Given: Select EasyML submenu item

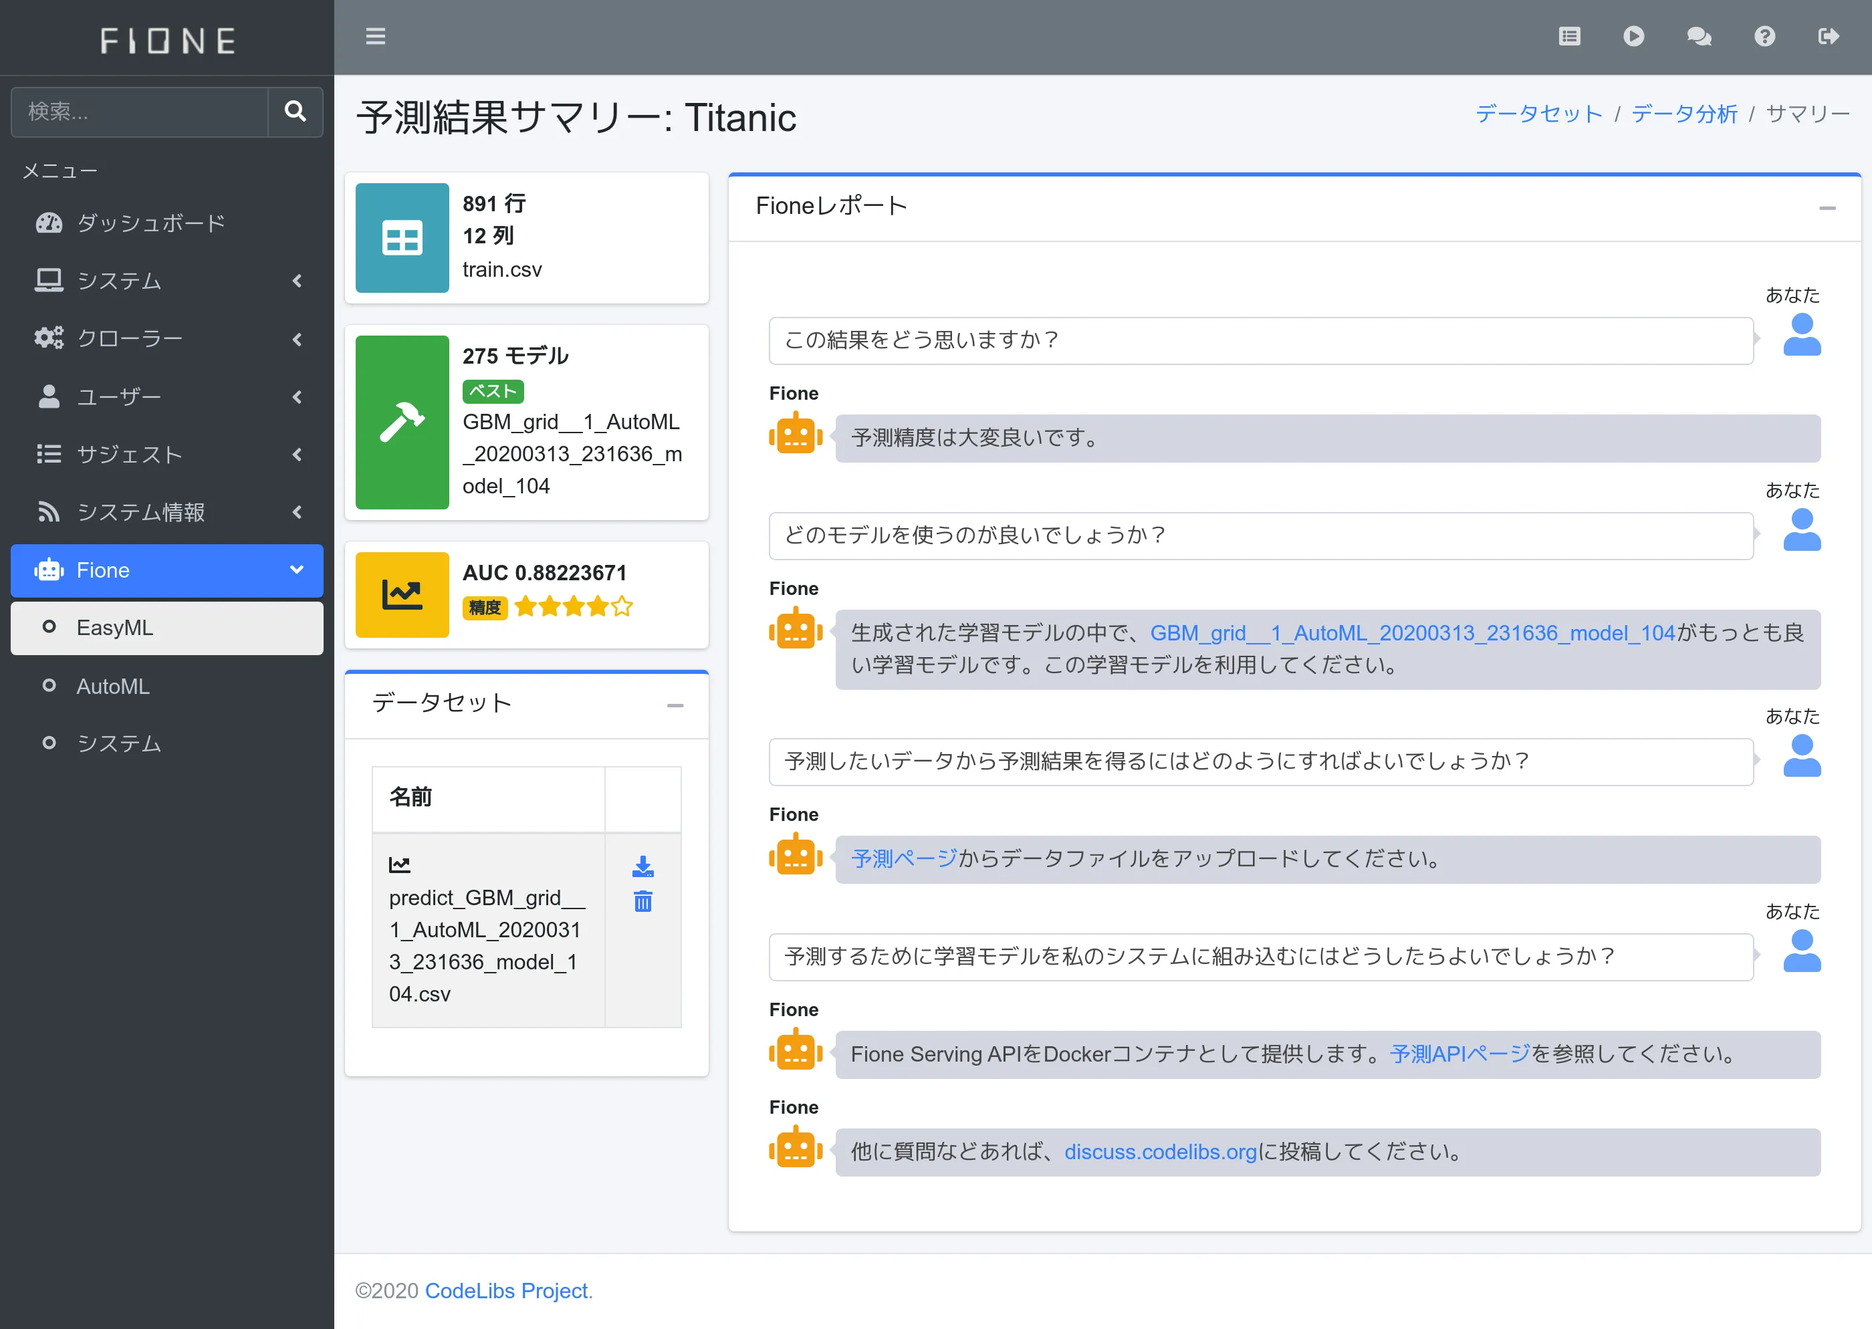Looking at the screenshot, I should tap(167, 628).
